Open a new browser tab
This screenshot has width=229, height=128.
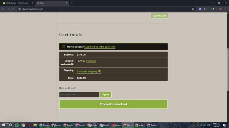[x=72, y=3]
